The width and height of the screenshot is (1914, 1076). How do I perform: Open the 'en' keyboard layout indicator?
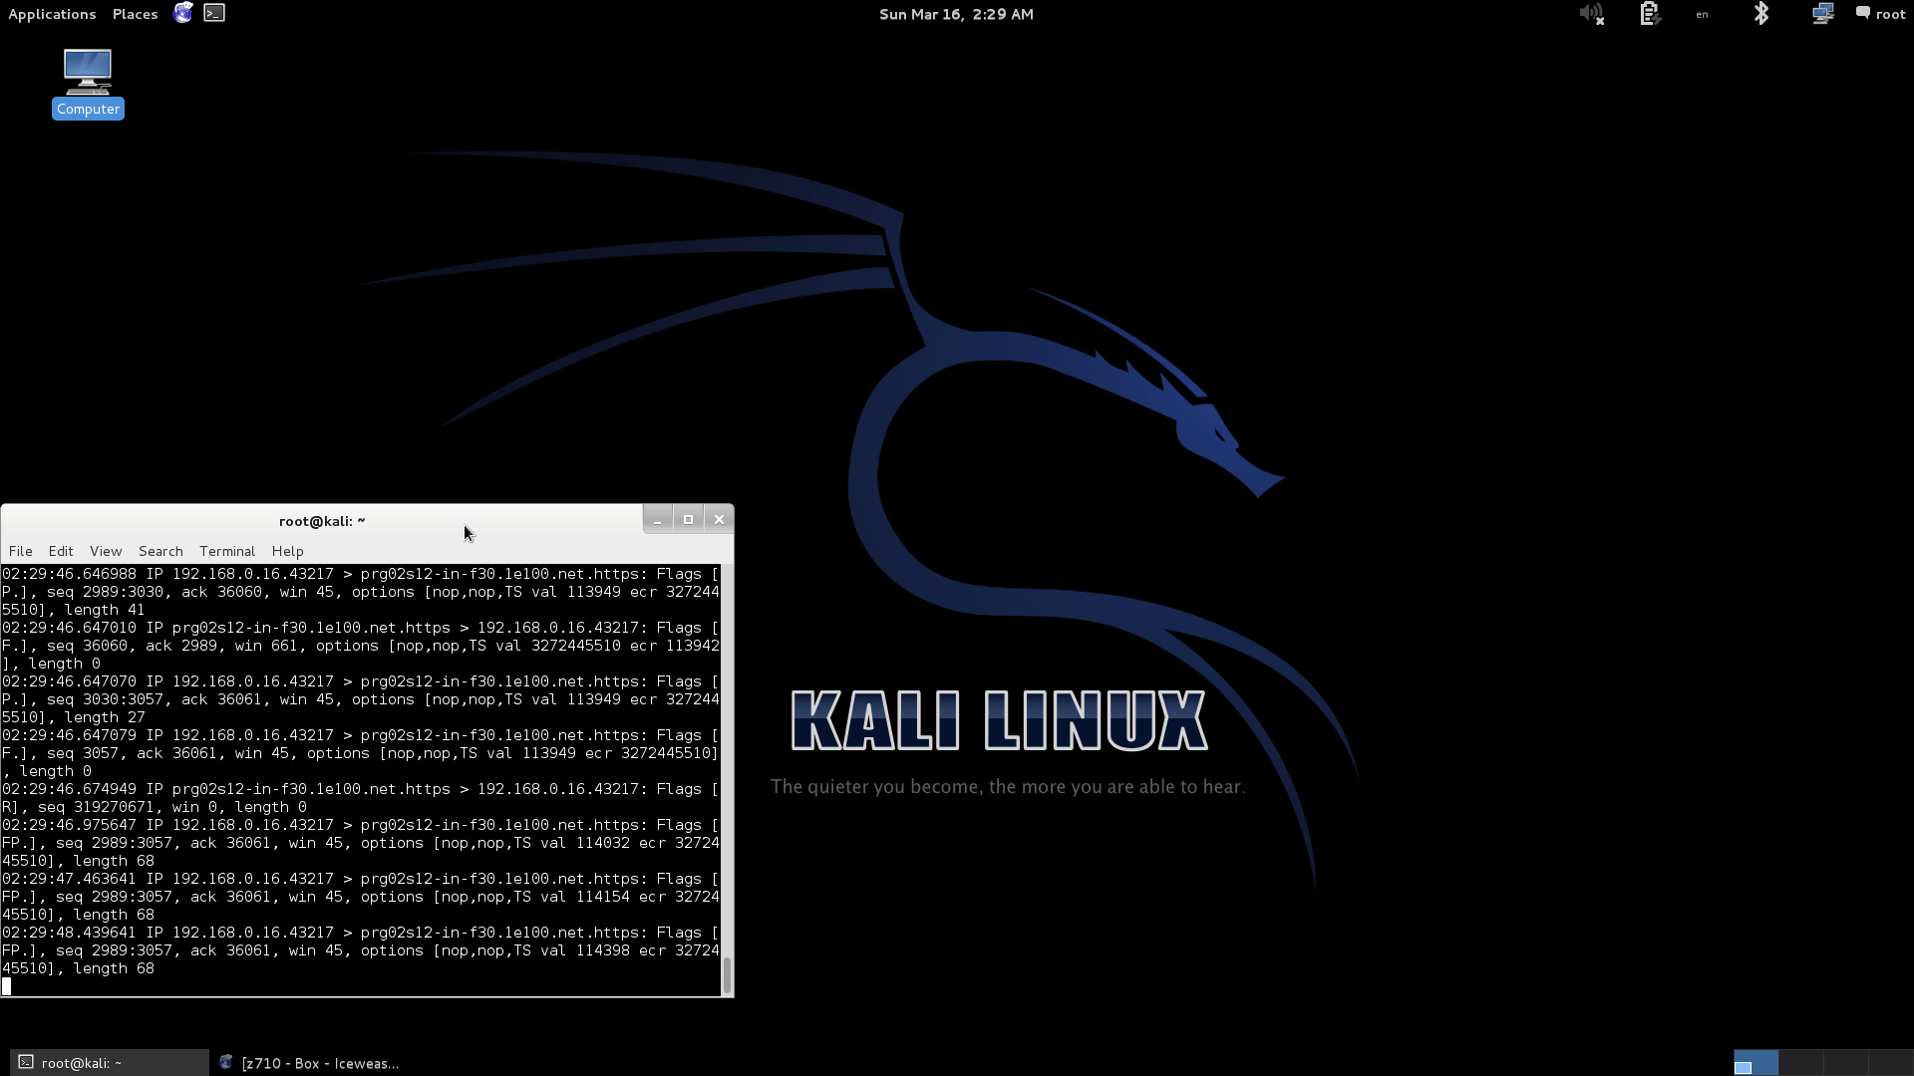pyautogui.click(x=1702, y=14)
